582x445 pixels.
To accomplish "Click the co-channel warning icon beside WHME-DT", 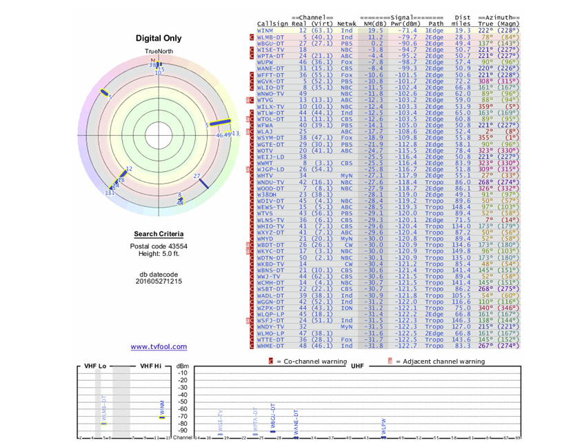I will pyautogui.click(x=252, y=346).
